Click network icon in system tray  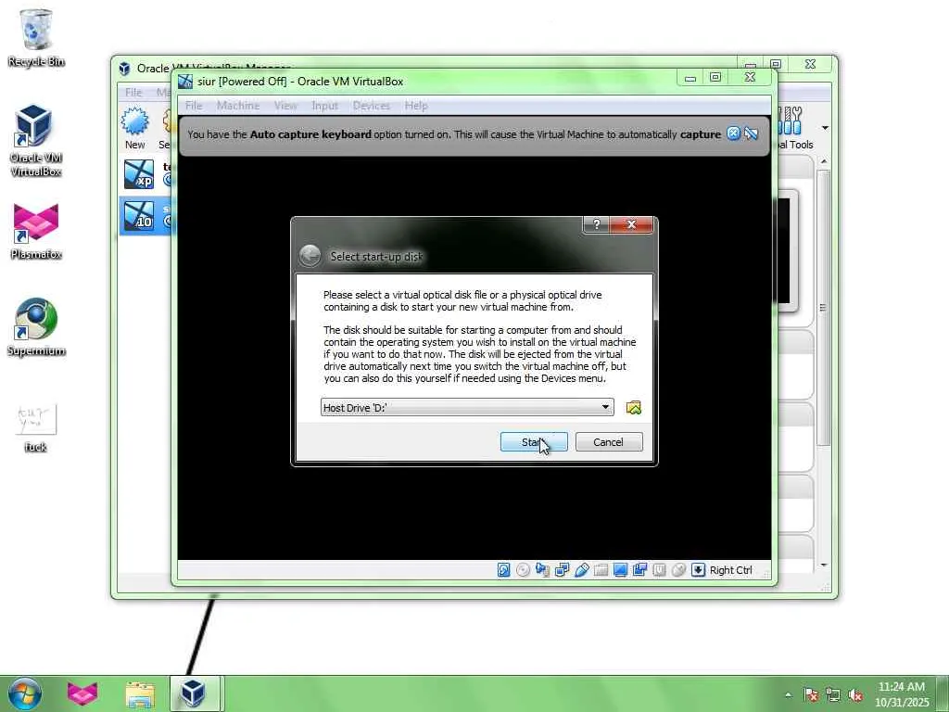coord(833,695)
